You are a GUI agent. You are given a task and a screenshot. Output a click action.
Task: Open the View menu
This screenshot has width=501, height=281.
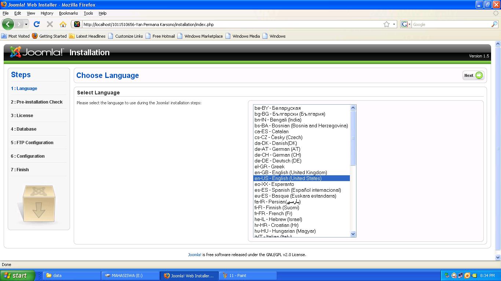click(31, 13)
